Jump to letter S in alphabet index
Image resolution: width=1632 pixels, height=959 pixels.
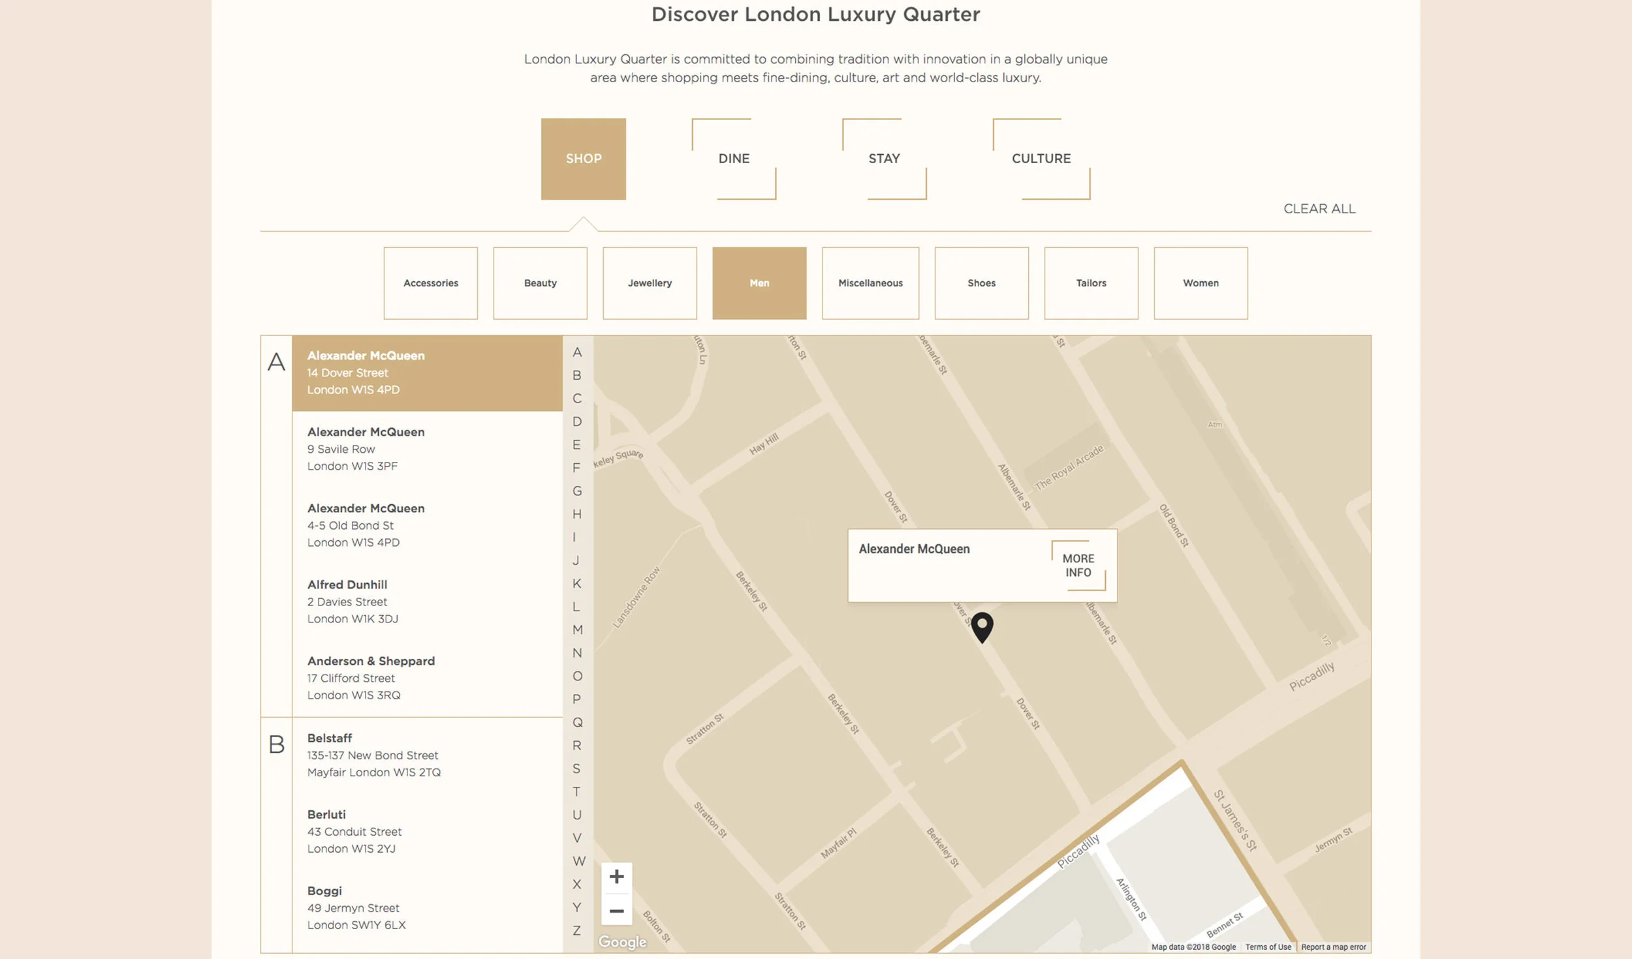(x=576, y=769)
